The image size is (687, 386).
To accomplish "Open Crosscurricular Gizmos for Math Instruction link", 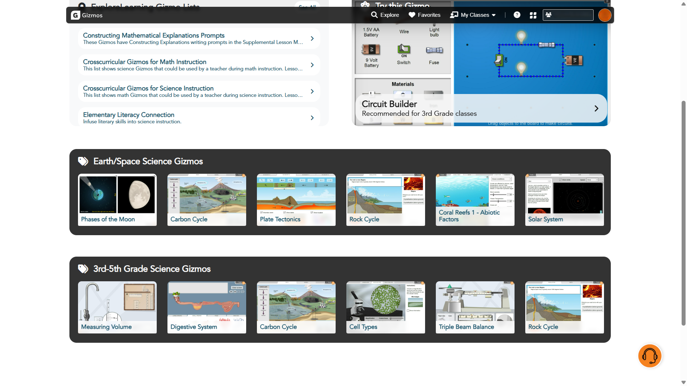I will pyautogui.click(x=145, y=62).
